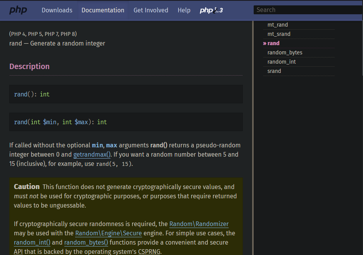Open the php 8.3 release page
Image resolution: width=363 pixels, height=255 pixels.
211,10
